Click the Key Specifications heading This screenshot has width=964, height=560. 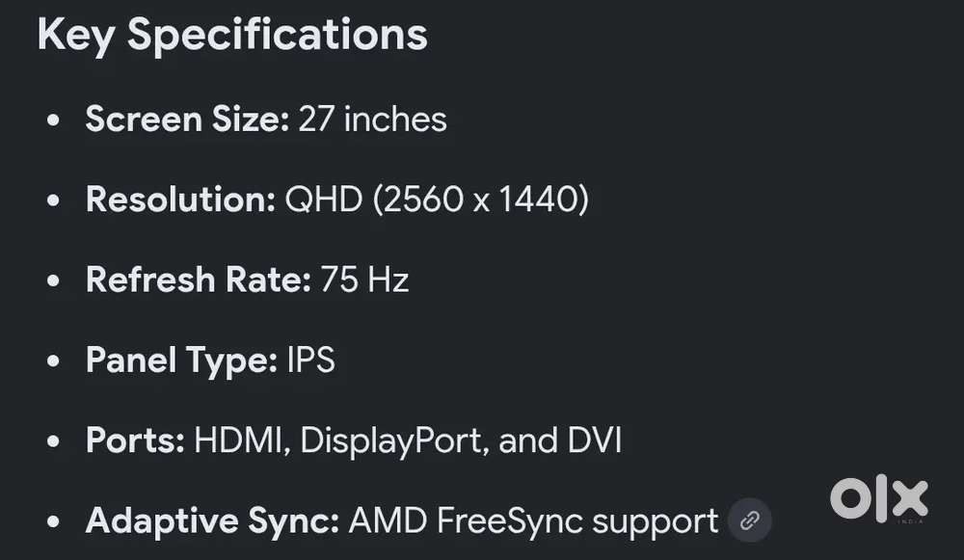pos(232,35)
